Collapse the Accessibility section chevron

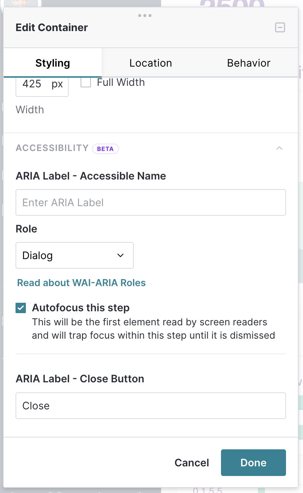pos(279,148)
